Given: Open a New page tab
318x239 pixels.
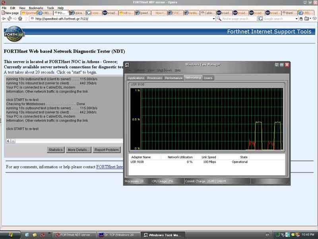Looking at the screenshot, I should coord(10,13).
